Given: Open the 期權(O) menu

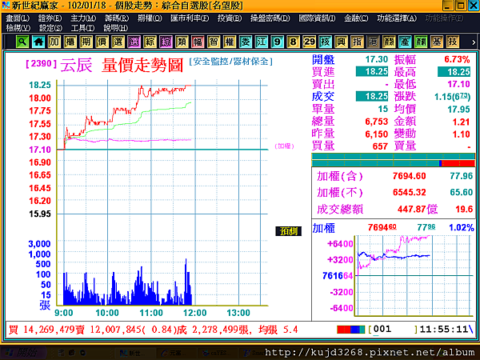Looking at the screenshot, I should point(150,18).
